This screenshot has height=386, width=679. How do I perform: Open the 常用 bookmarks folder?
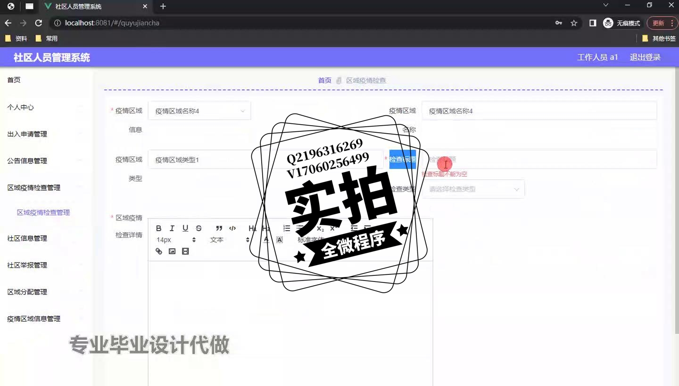pos(46,39)
